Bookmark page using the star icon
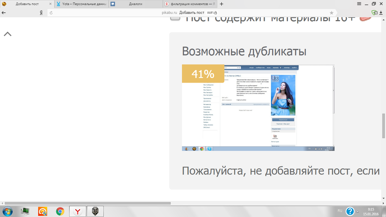The width and height of the screenshot is (386, 217). point(331,13)
